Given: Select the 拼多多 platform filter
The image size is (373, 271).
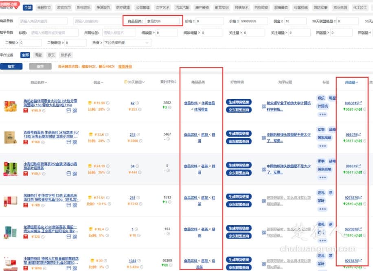Looking at the screenshot, I should pyautogui.click(x=66, y=55).
